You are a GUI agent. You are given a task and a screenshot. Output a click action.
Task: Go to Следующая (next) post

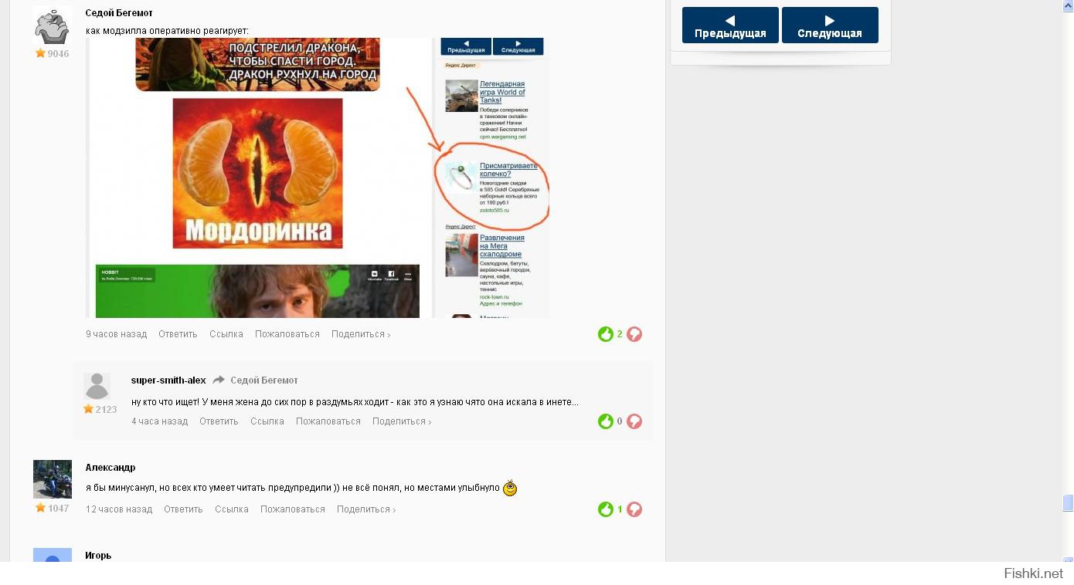[x=829, y=25]
